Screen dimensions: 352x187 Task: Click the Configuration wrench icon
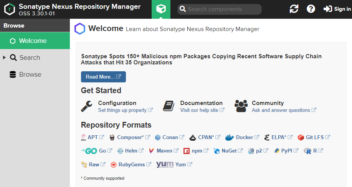coord(87,106)
